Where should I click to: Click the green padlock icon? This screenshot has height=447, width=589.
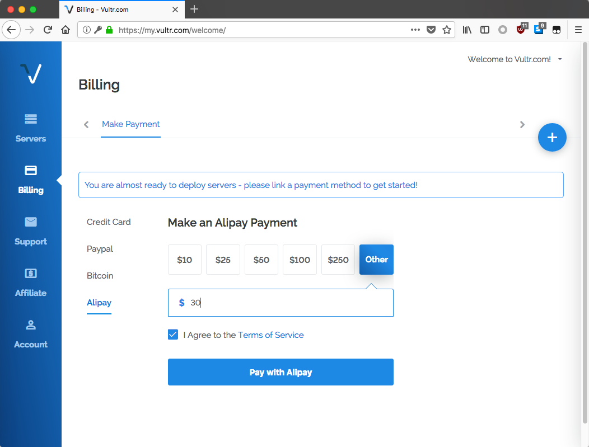point(109,30)
